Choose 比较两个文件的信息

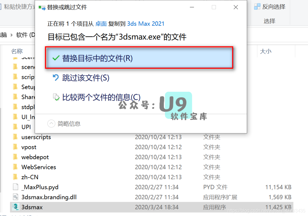[94, 97]
